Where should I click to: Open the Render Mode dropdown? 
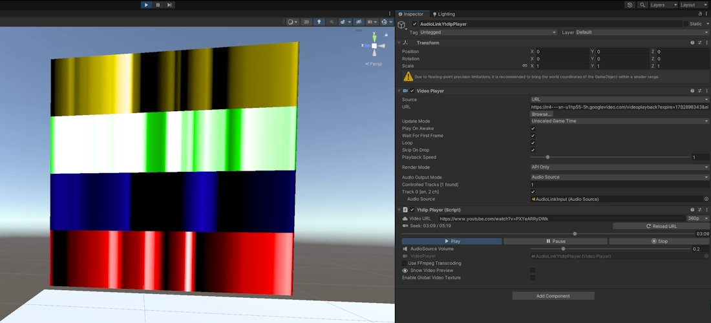620,167
